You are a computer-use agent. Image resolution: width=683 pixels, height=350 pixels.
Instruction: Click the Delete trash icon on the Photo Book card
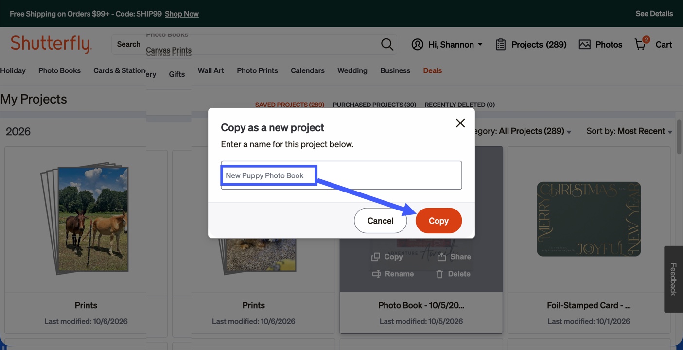[439, 274]
